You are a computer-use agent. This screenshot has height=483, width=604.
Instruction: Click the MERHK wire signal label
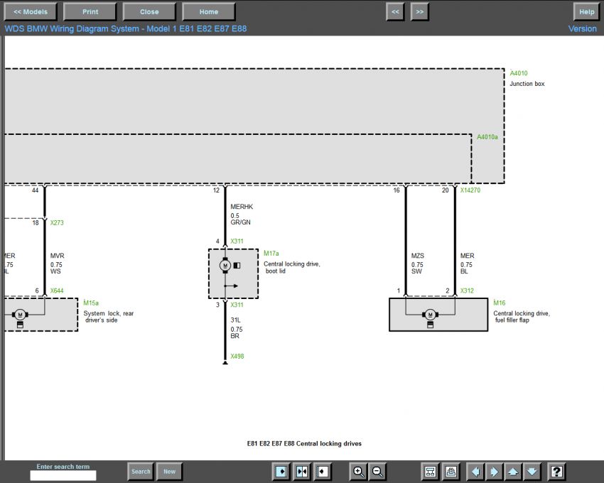click(x=242, y=207)
